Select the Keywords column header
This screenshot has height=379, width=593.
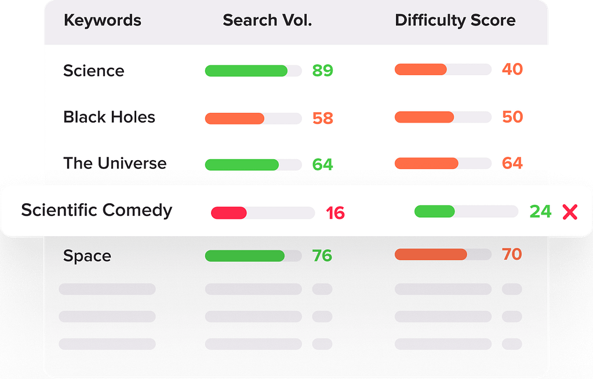103,21
